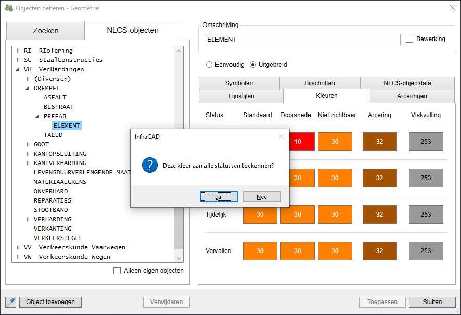Switch to the Zoeken tab
The width and height of the screenshot is (461, 315).
click(46, 31)
